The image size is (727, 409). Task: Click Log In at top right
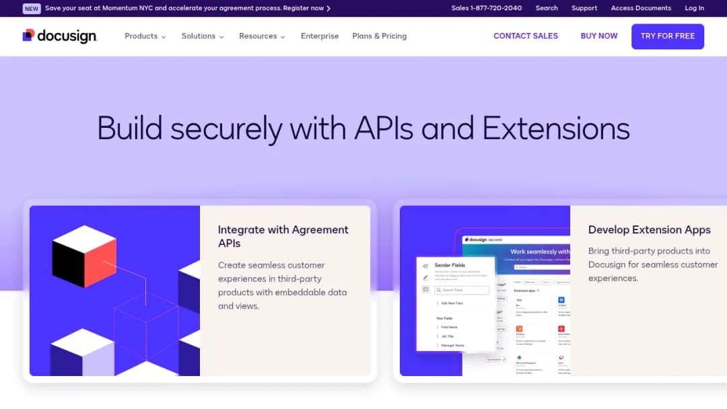(694, 8)
